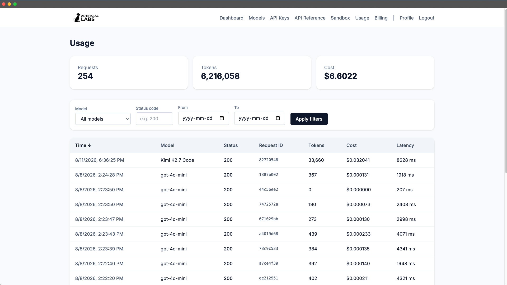Screen dimensions: 507x285
Task: Open the From date calendar picker icon
Action: tap(222, 118)
